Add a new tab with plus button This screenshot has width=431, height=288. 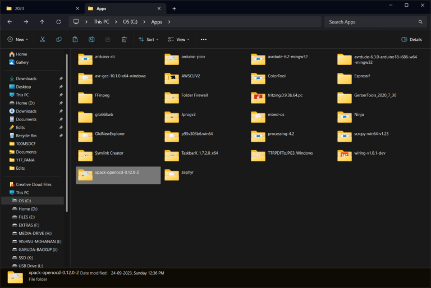[x=174, y=8]
